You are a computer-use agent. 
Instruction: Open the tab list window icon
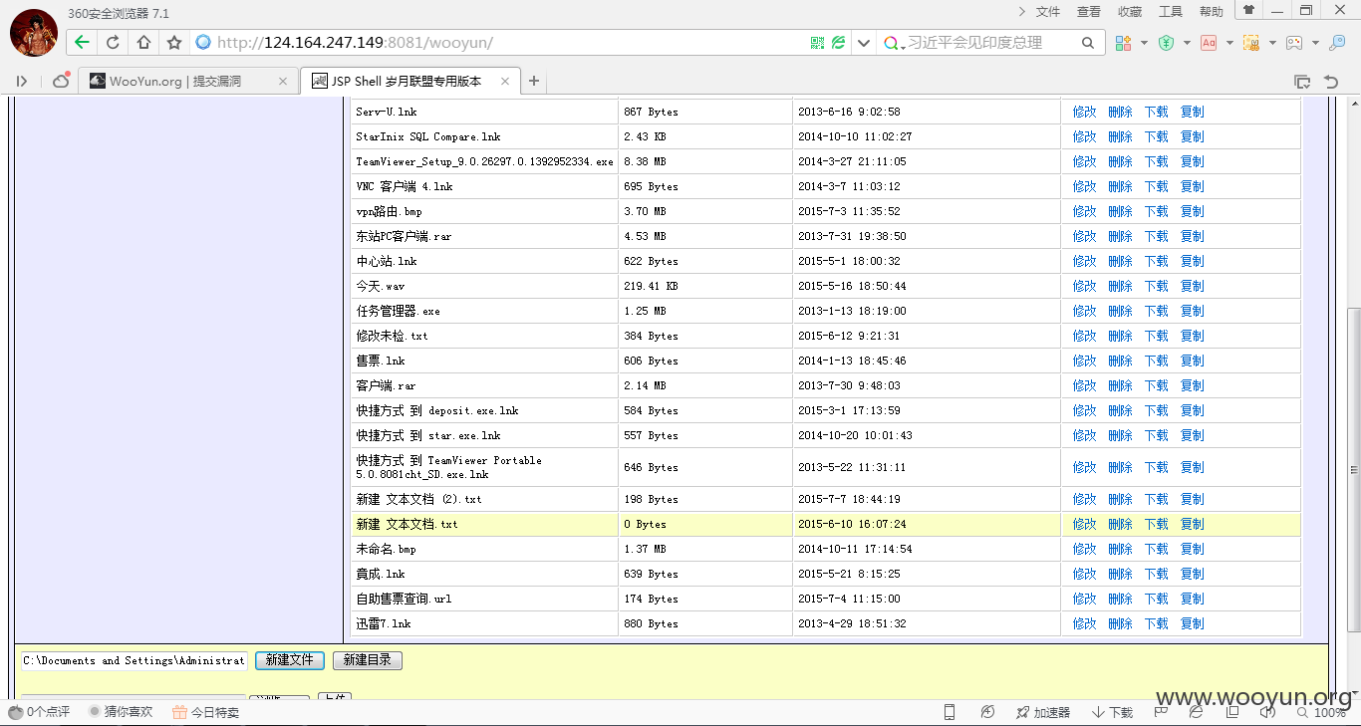[1302, 82]
